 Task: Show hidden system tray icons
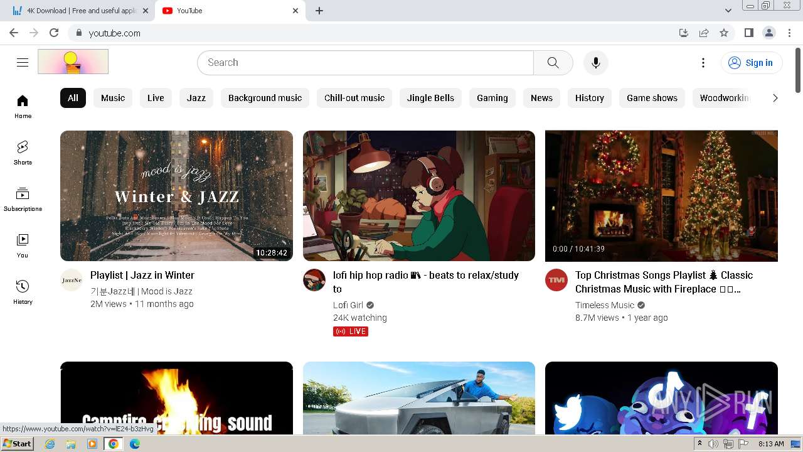click(699, 443)
